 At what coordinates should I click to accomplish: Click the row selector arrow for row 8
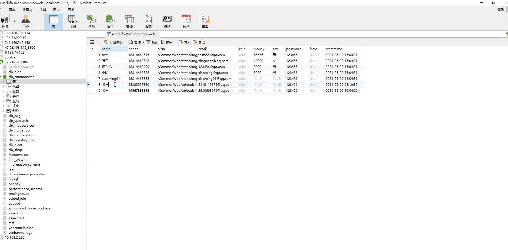pyautogui.click(x=88, y=85)
